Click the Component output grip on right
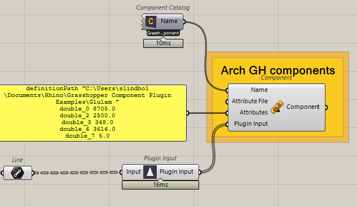The height and width of the screenshot is (207, 357). tap(327, 108)
